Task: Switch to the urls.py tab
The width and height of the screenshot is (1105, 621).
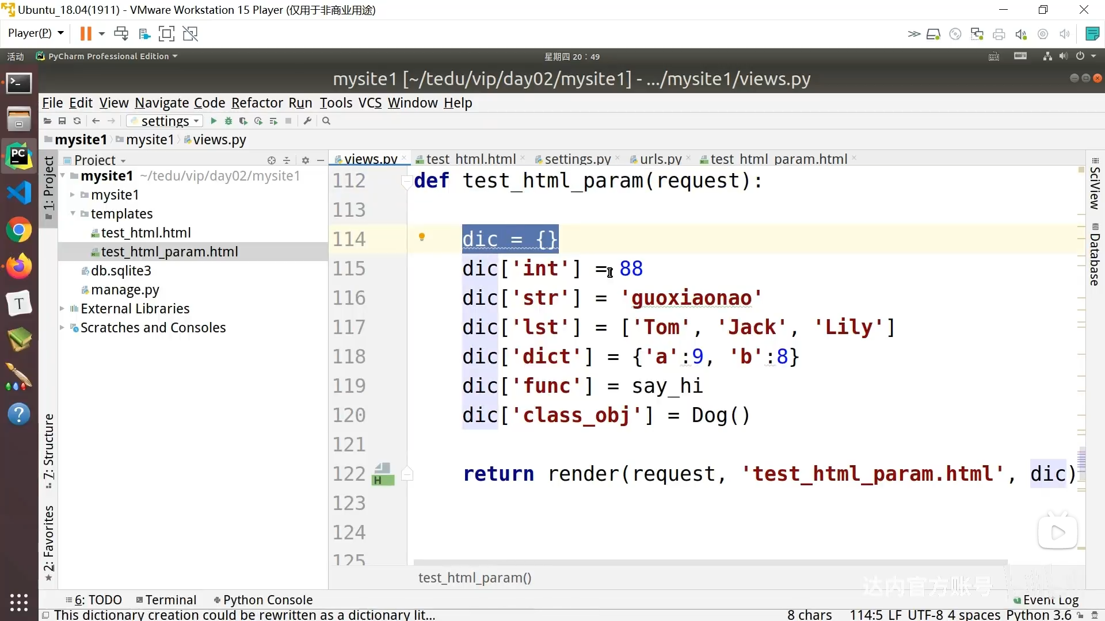Action: tap(660, 159)
